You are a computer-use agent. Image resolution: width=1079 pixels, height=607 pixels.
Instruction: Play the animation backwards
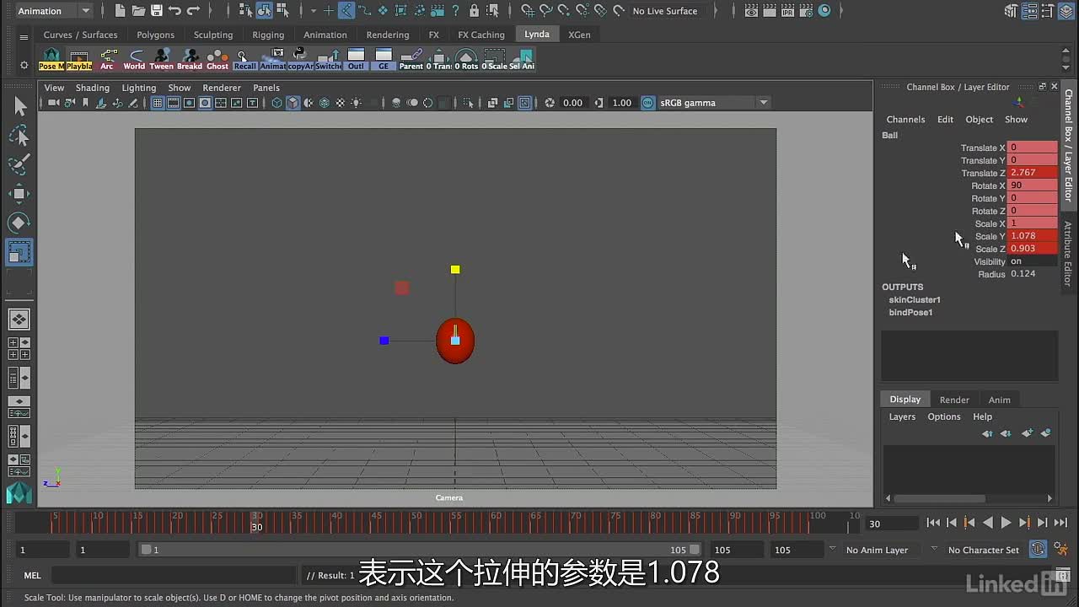(988, 523)
